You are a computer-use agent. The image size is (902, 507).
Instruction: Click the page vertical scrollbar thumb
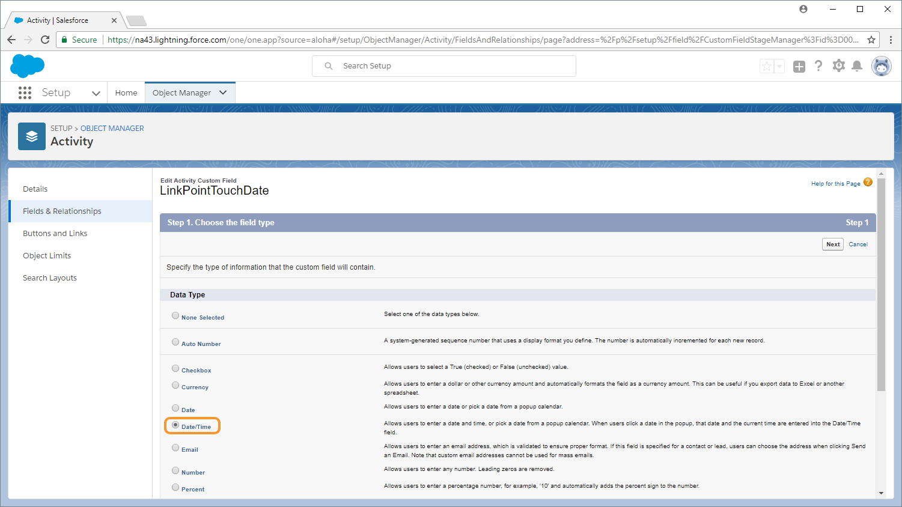(881, 285)
